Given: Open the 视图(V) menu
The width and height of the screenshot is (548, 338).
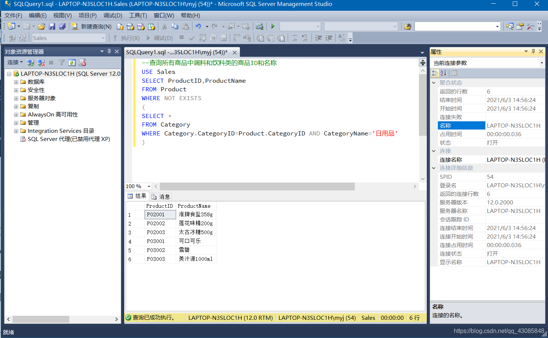Looking at the screenshot, I should click(62, 15).
